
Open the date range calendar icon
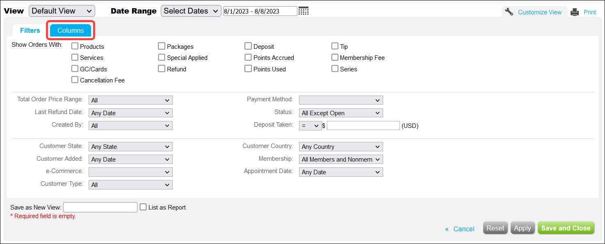tap(304, 11)
